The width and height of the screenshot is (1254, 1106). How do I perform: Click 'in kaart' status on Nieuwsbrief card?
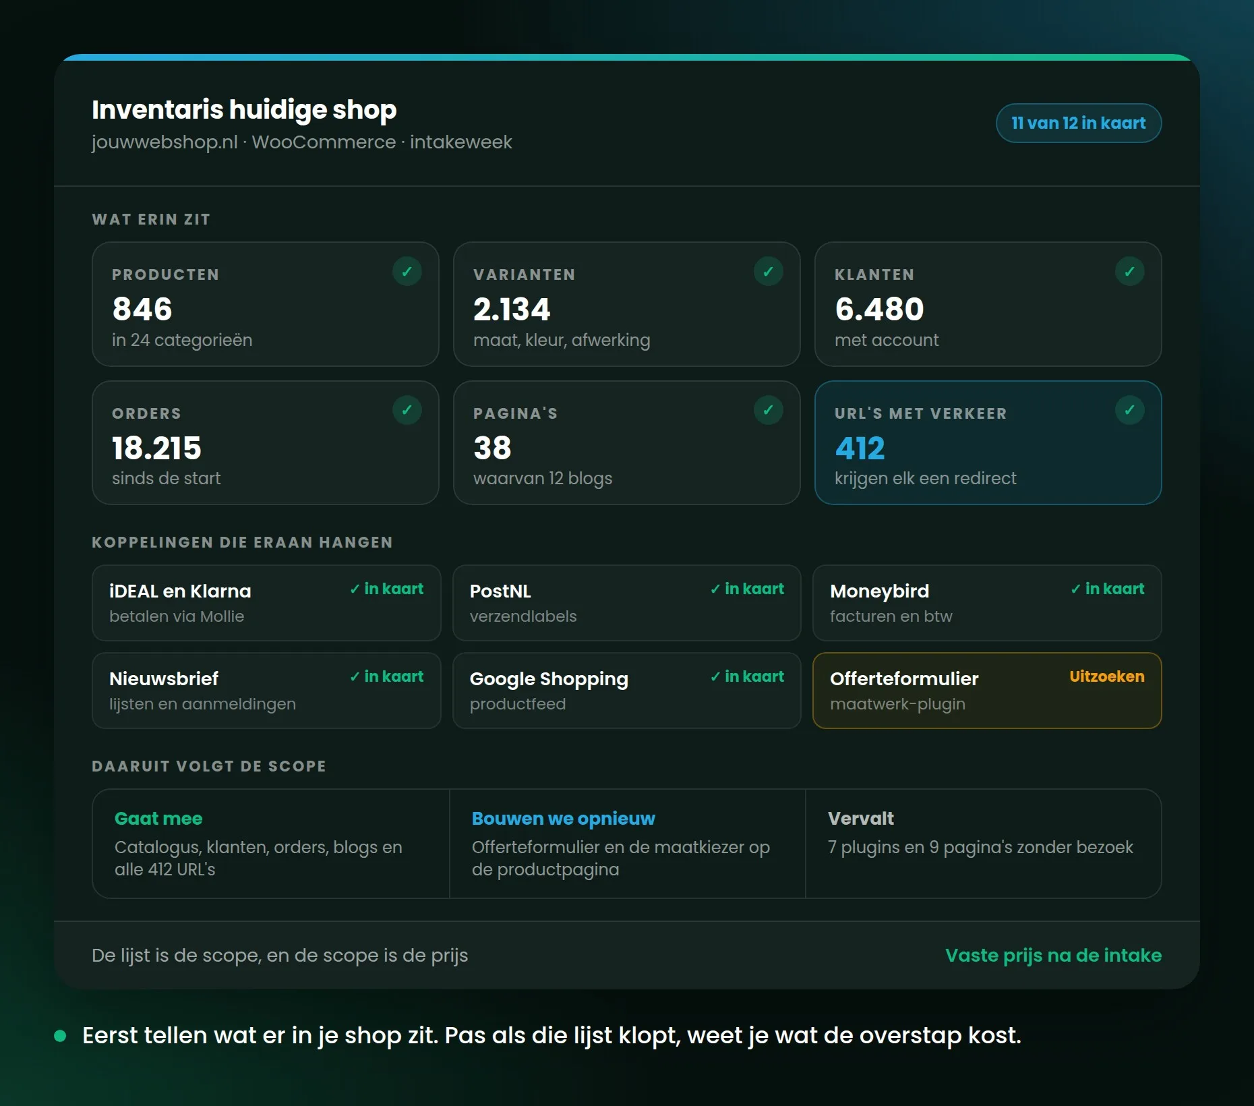[x=387, y=676]
